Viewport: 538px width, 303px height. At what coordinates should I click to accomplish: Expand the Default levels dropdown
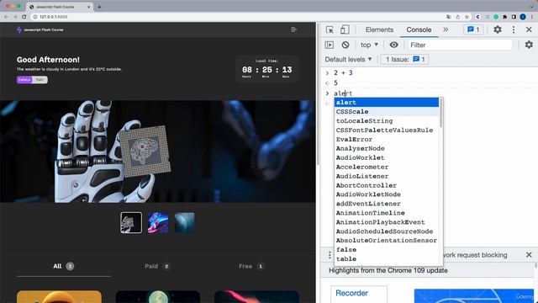click(348, 60)
